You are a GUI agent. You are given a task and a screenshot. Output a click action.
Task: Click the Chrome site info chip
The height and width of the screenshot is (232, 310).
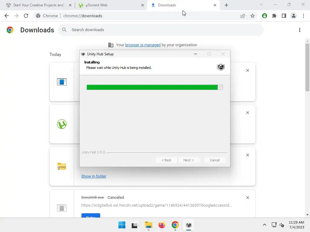[x=47, y=16]
